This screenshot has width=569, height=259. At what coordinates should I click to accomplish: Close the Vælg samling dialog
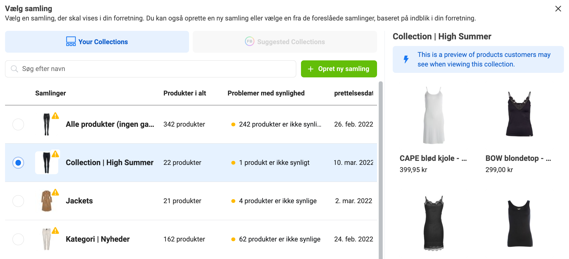558,9
